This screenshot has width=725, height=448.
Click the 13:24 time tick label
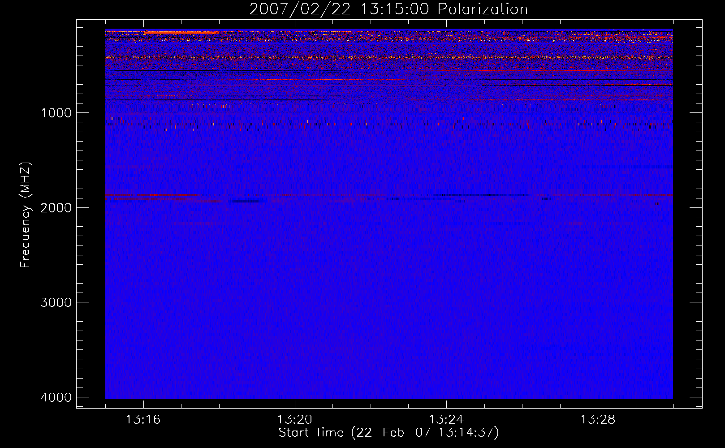click(x=446, y=420)
